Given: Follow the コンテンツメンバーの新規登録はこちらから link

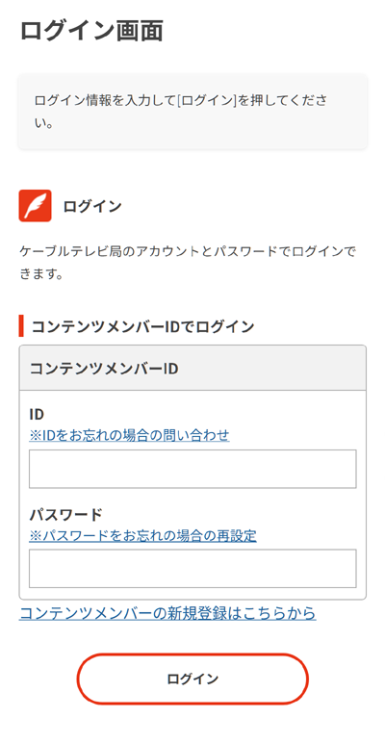Looking at the screenshot, I should [167, 613].
